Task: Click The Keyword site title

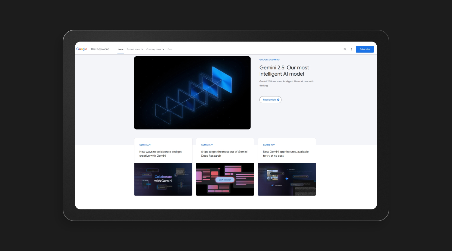Action: (100, 49)
